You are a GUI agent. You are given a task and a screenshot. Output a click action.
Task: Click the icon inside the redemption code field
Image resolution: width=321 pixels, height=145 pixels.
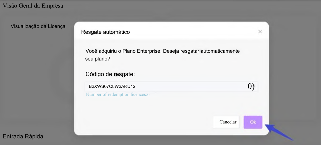(251, 87)
